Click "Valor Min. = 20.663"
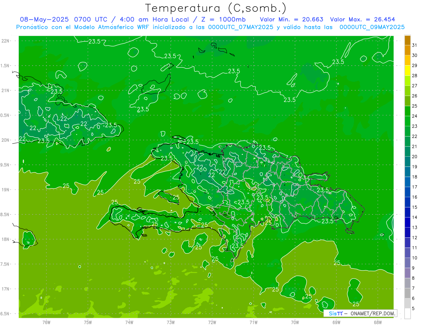Image resolution: width=424 pixels, height=327 pixels. tap(291, 19)
